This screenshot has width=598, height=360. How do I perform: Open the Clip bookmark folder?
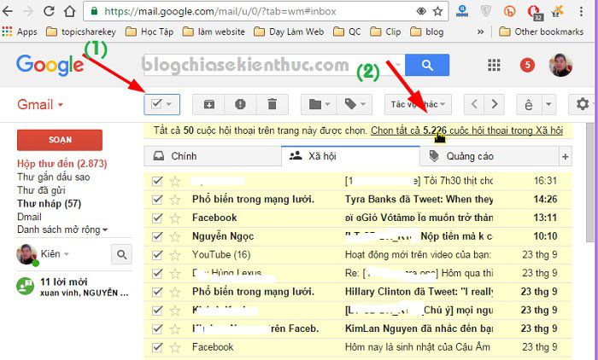(x=385, y=32)
